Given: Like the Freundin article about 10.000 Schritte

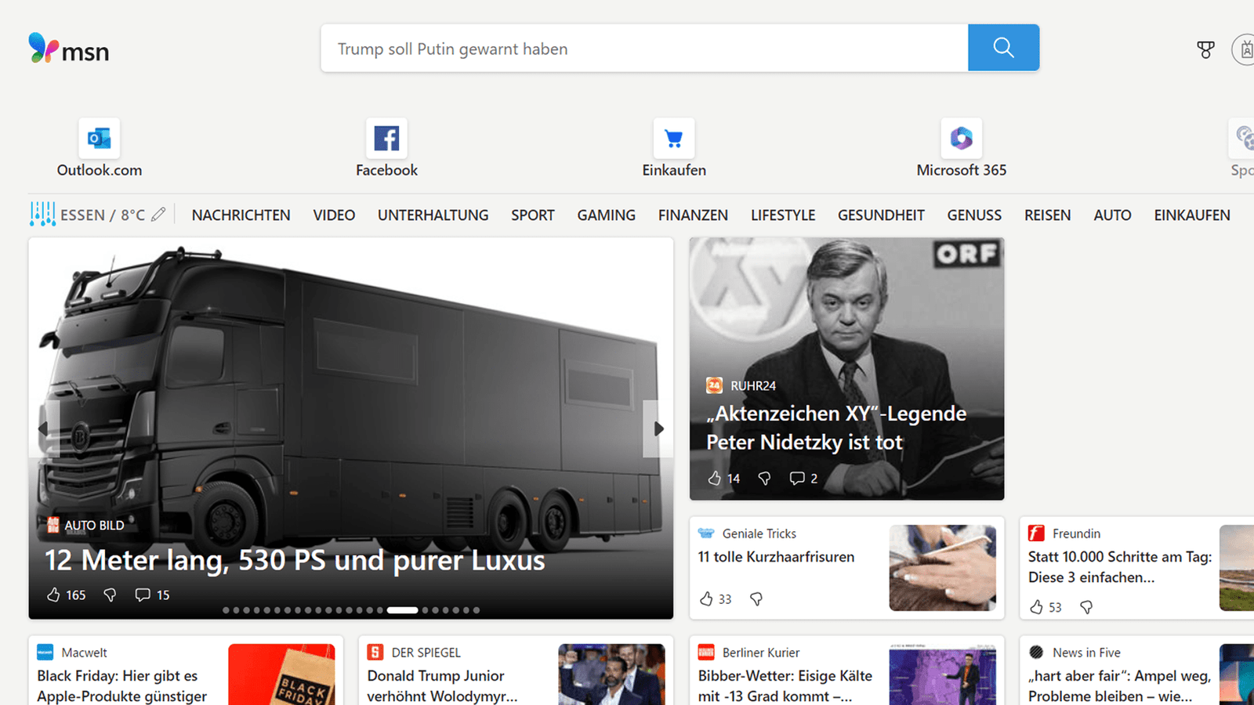Looking at the screenshot, I should (1038, 607).
